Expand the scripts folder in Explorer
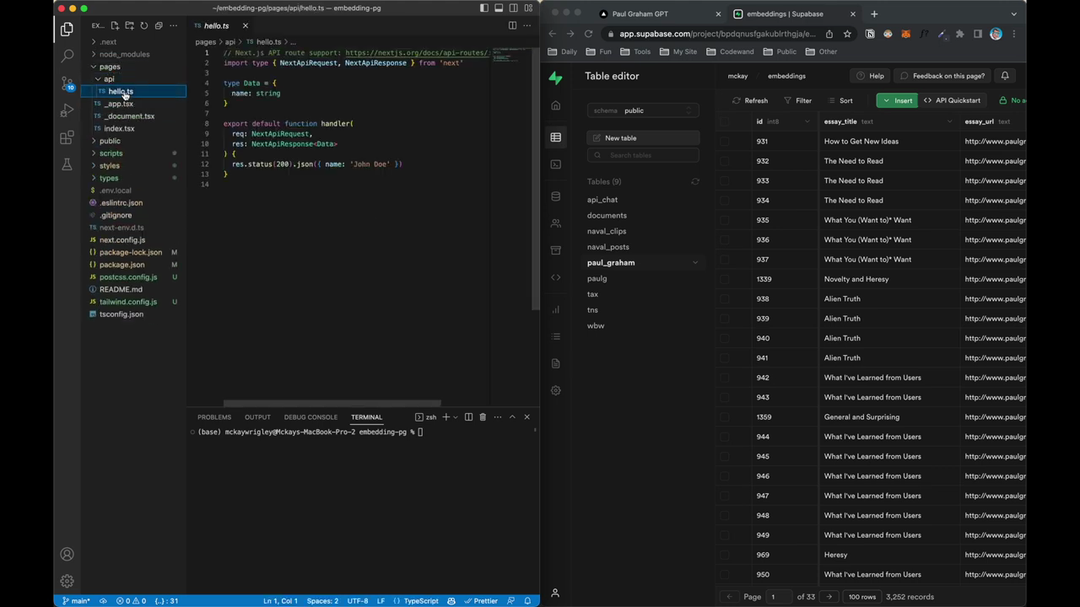This screenshot has width=1080, height=607. [94, 153]
